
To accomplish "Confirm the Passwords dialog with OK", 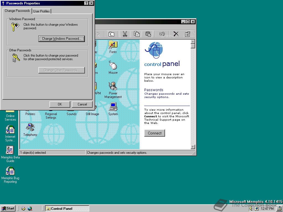I will click(60, 104).
